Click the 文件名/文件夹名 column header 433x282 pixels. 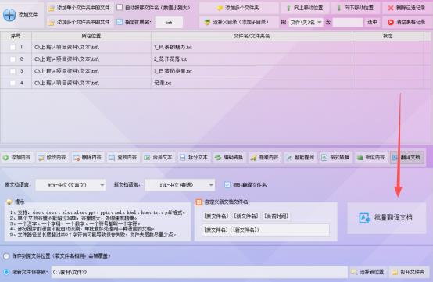(252, 36)
